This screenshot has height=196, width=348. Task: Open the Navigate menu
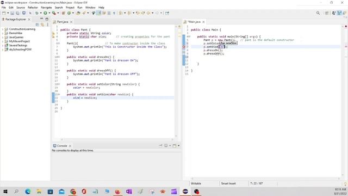coord(46,8)
